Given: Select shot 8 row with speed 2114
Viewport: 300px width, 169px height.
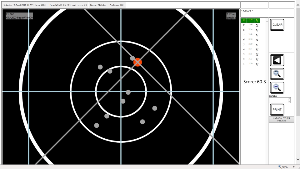Looking at the screenshot, I should pos(250,30).
